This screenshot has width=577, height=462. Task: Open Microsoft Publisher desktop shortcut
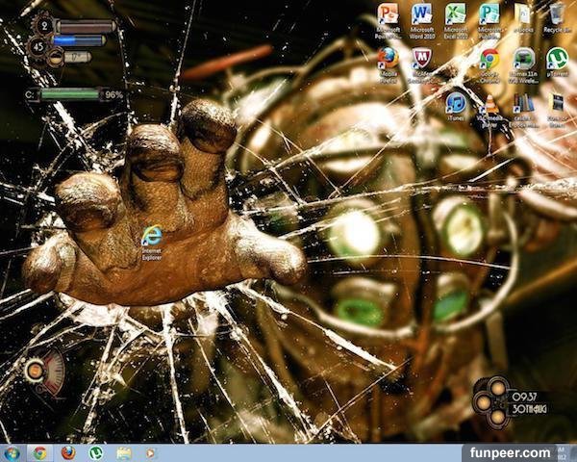click(489, 15)
